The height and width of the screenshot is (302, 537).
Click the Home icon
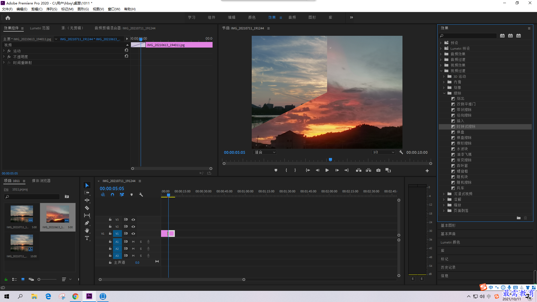click(x=8, y=18)
